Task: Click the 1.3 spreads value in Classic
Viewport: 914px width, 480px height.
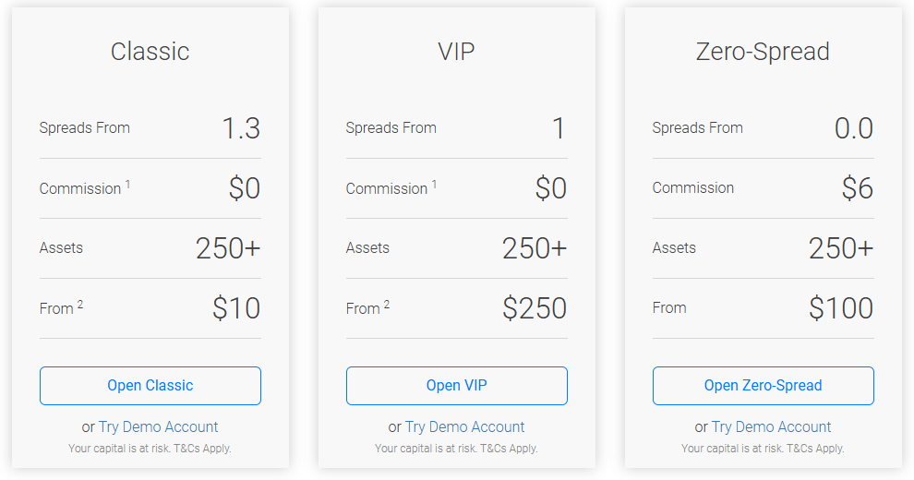Action: click(x=241, y=128)
